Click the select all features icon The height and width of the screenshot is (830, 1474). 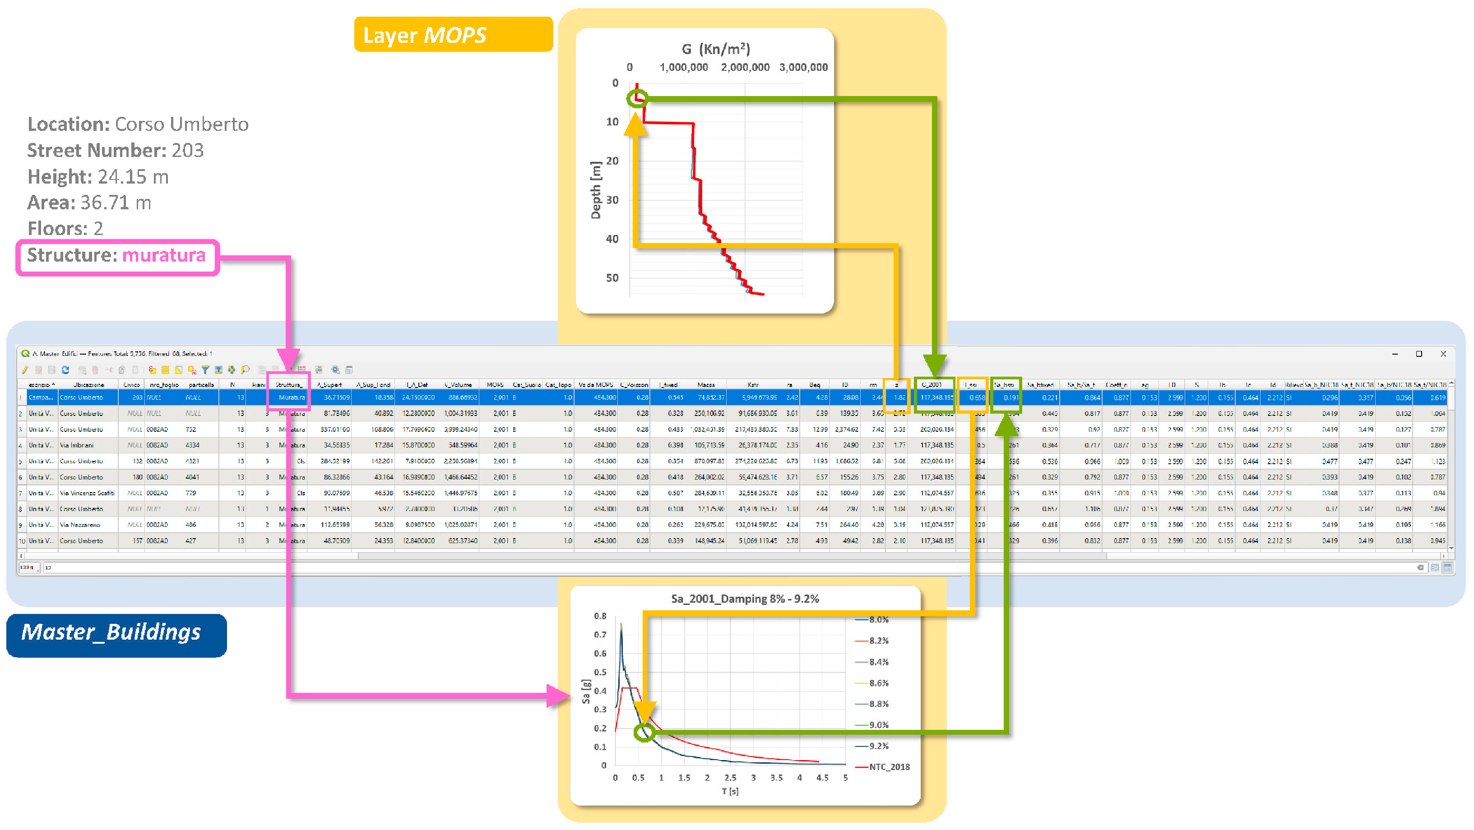tap(165, 370)
